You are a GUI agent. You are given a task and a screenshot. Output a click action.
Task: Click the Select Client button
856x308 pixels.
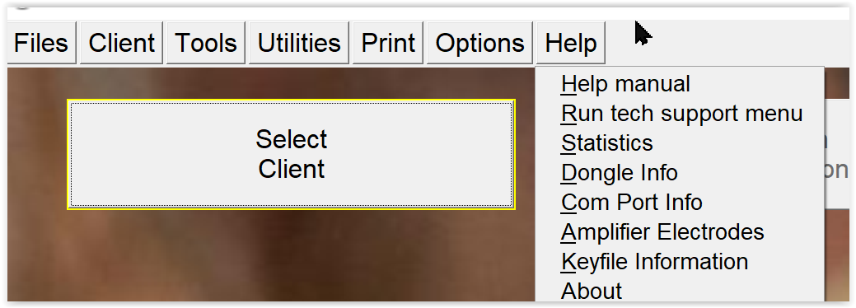(291, 155)
